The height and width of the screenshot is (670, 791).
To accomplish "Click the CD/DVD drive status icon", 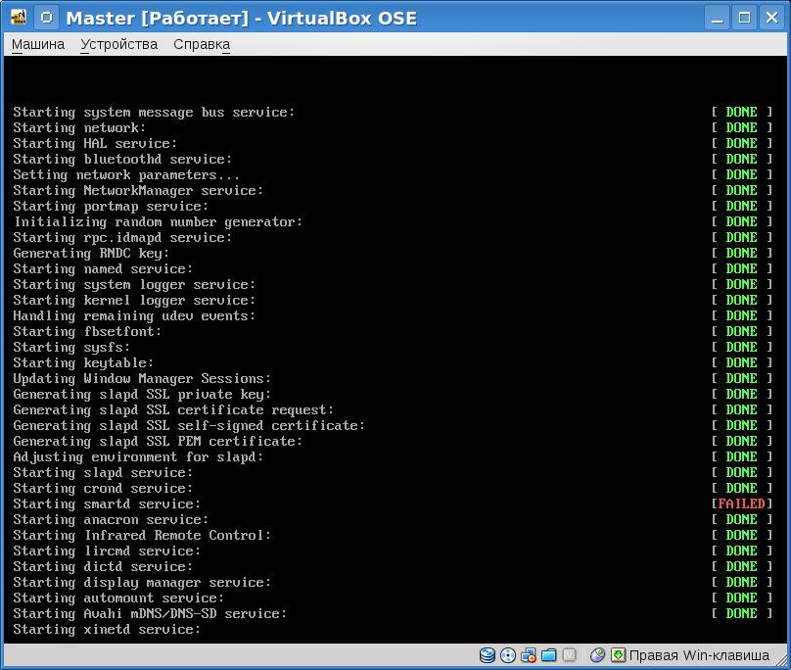I will coord(508,655).
